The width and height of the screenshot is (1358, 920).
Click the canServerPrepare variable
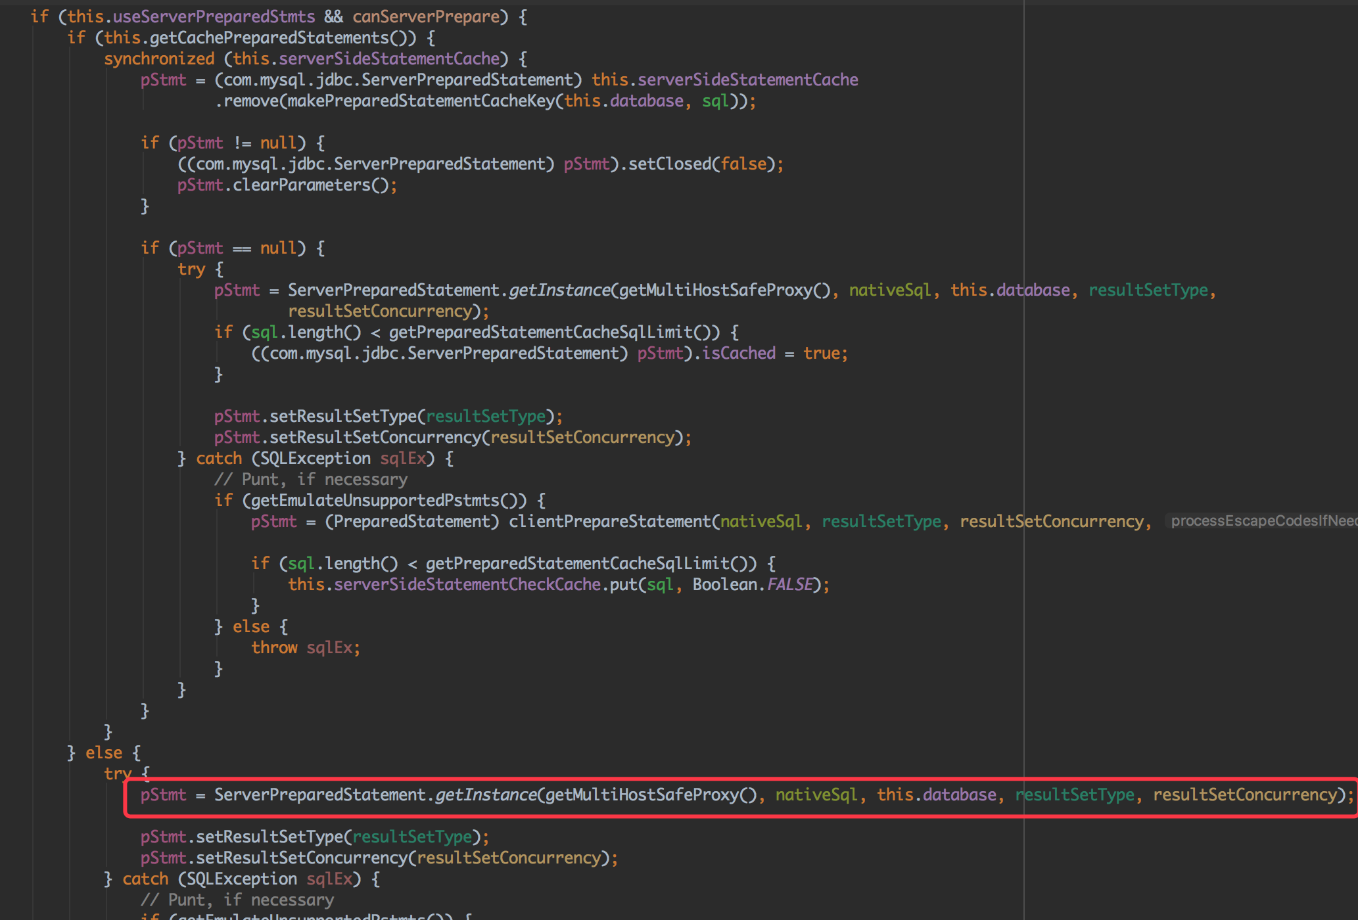click(x=426, y=16)
